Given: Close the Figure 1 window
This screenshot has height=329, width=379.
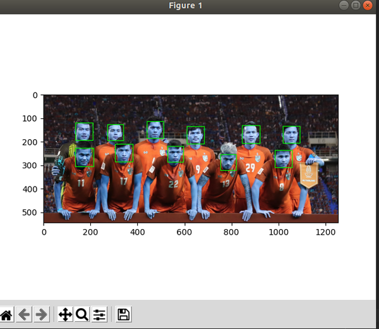Looking at the screenshot, I should pos(368,5).
